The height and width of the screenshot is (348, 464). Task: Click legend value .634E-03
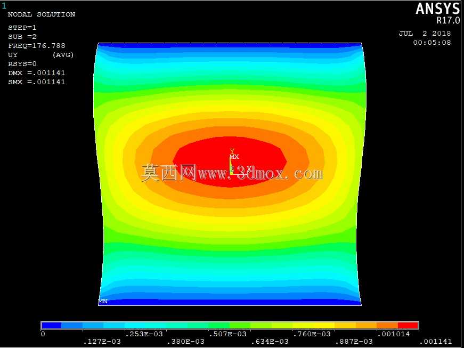(x=270, y=342)
